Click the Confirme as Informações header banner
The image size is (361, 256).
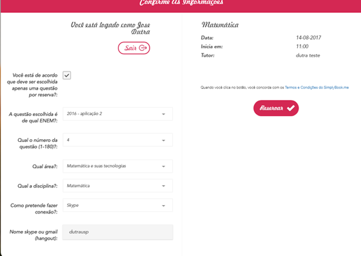pos(181,5)
